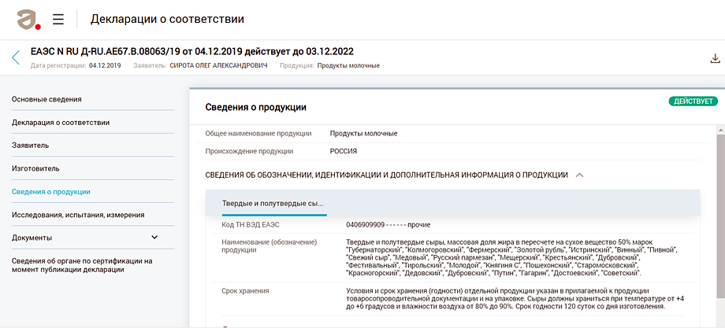Open Исследования, испытания, измерения section

pos(78,214)
